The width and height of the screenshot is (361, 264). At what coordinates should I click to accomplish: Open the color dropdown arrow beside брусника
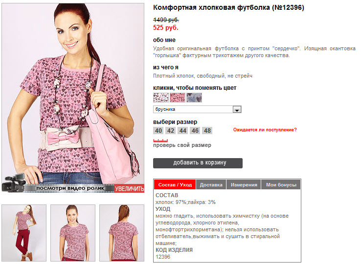point(237,110)
